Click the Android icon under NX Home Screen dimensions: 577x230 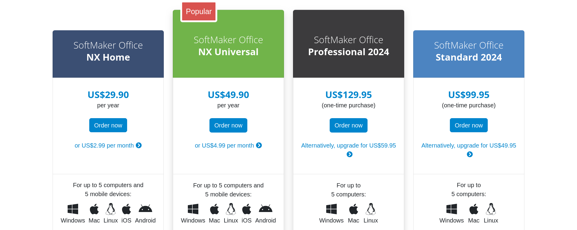pyautogui.click(x=145, y=209)
